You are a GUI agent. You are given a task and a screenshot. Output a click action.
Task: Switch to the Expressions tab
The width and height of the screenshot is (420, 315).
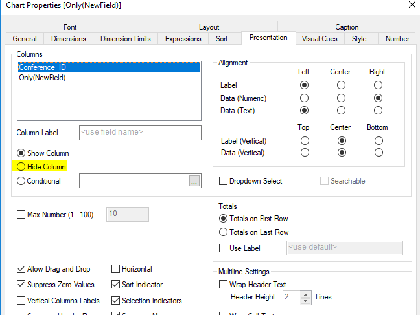coord(183,39)
